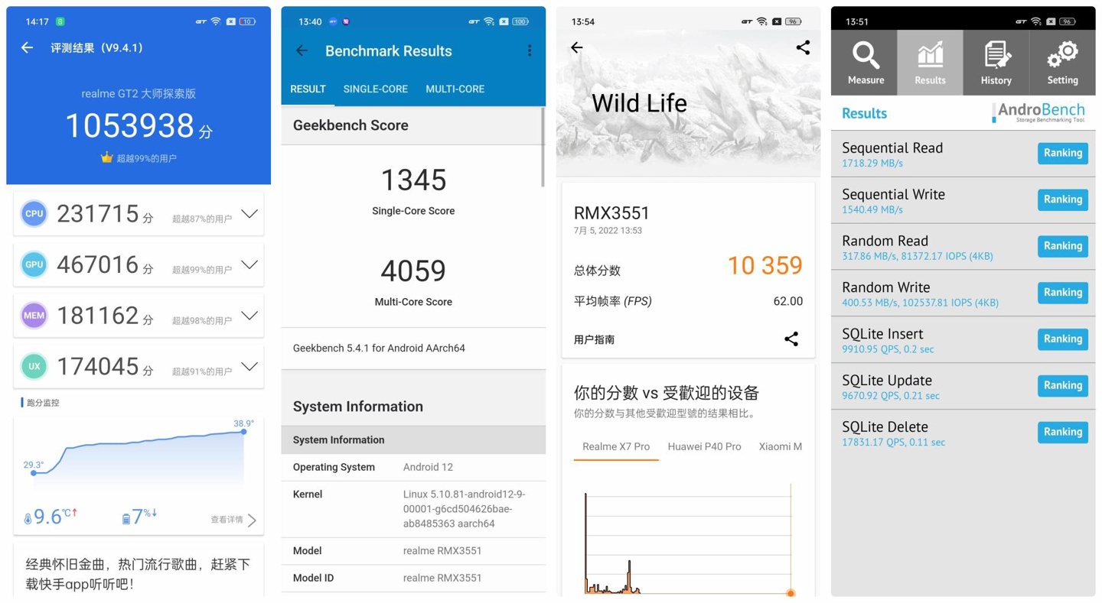Click the RMX3551 device name in Wild Life
1102x603 pixels.
(611, 213)
